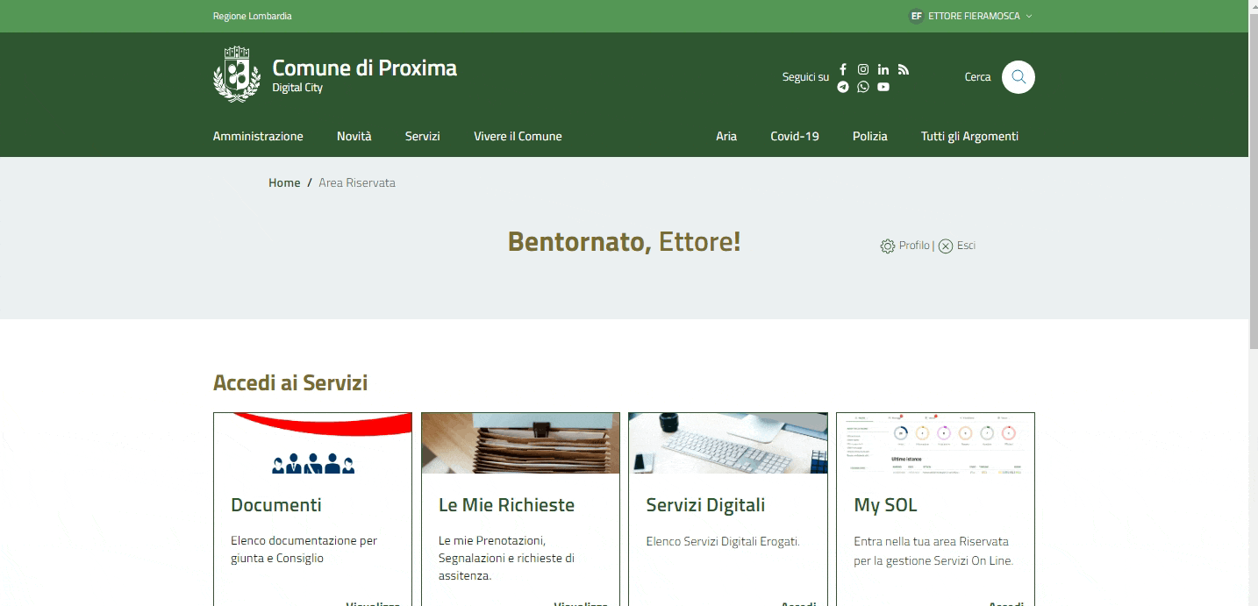This screenshot has height=606, width=1258.
Task: Open the Servizi menu item
Action: (422, 136)
